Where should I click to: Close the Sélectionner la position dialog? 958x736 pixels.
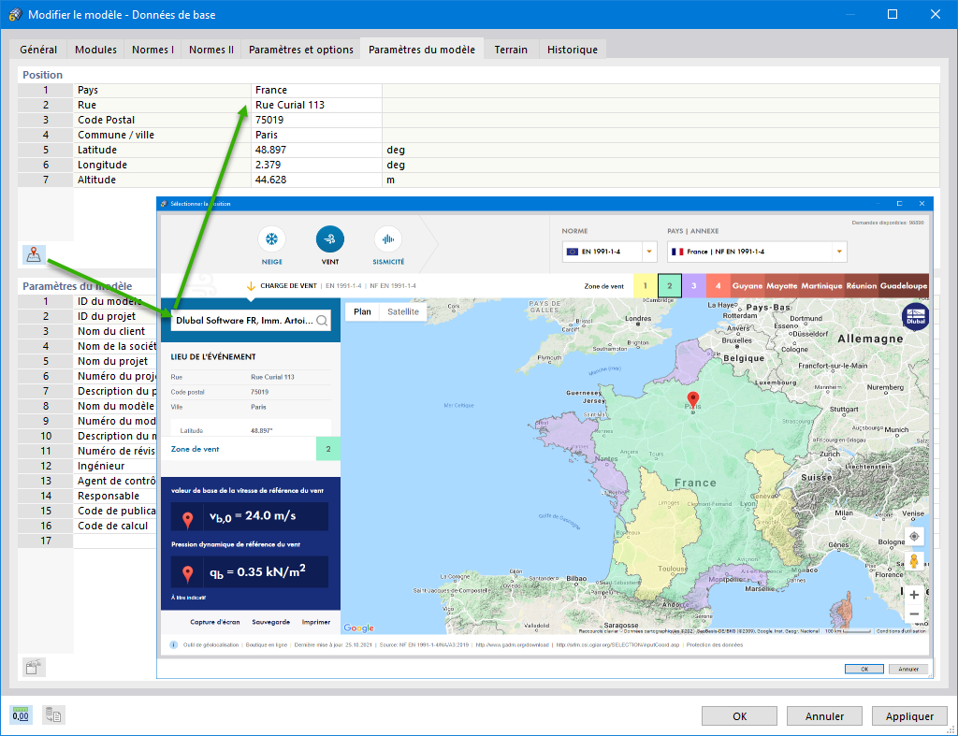922,203
